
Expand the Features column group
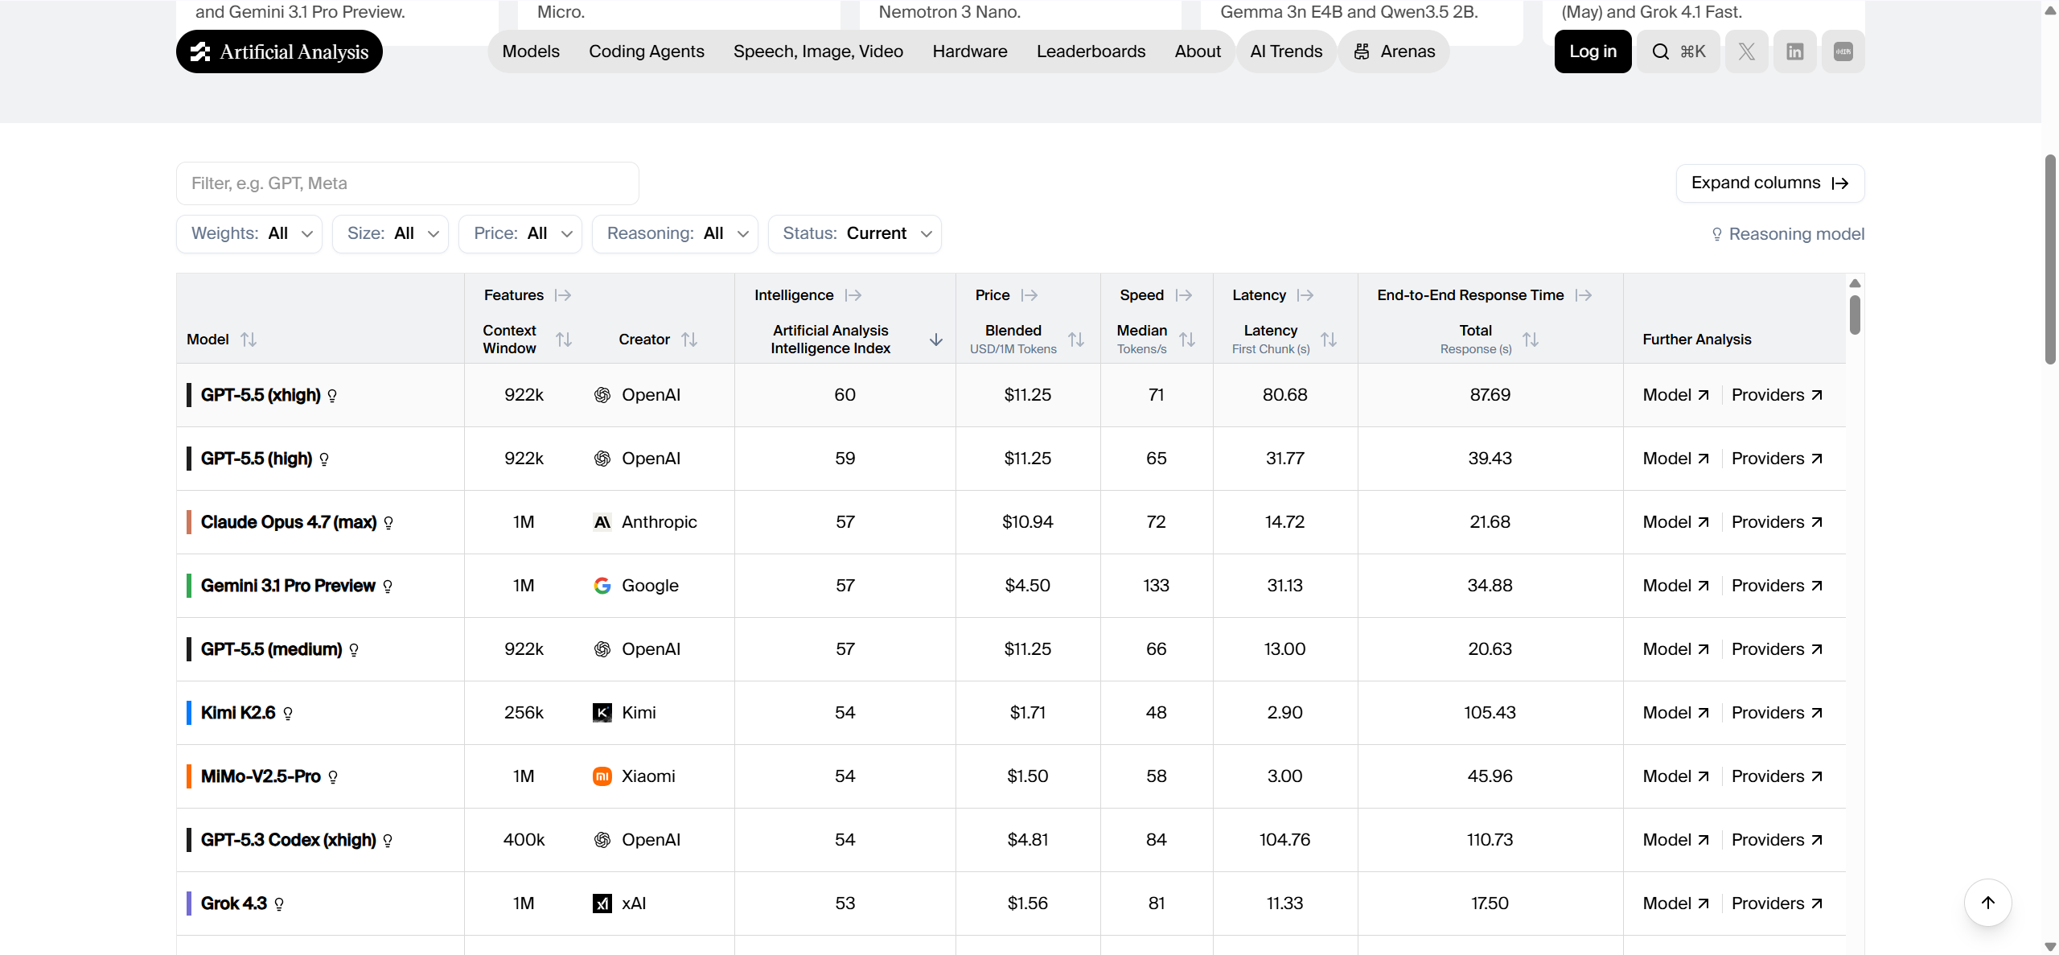pyautogui.click(x=563, y=295)
